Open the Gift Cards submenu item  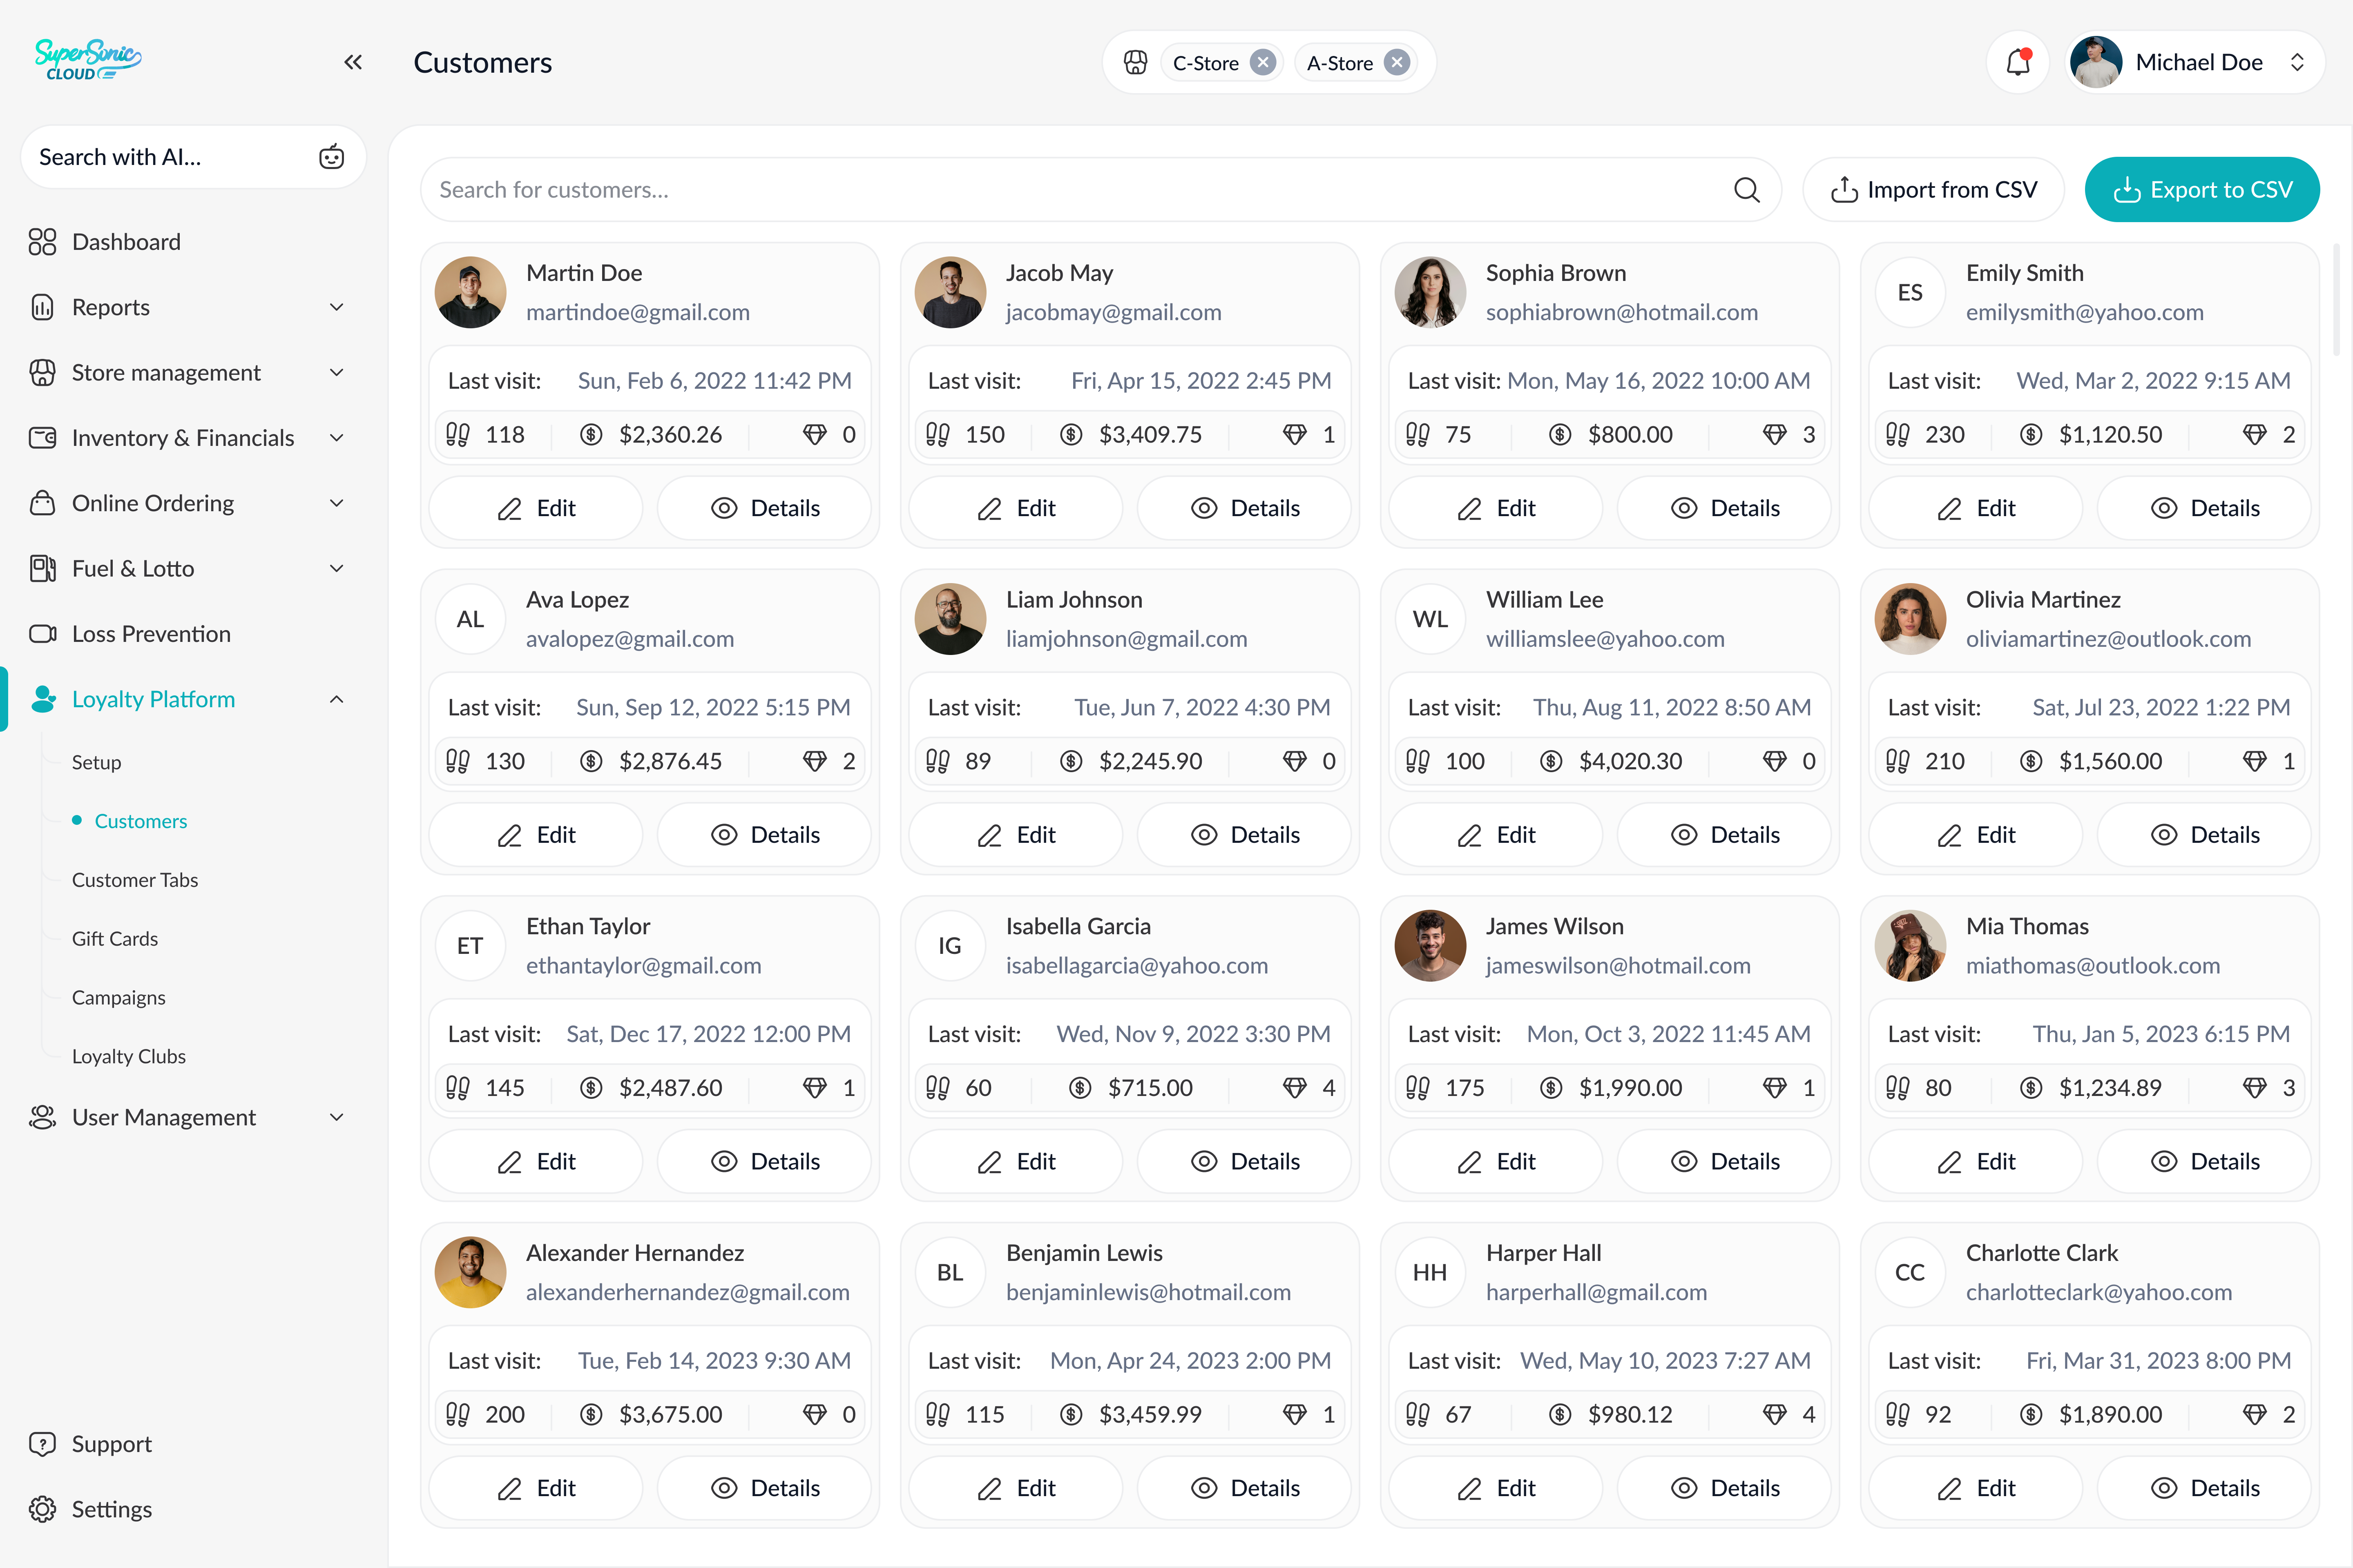click(115, 938)
